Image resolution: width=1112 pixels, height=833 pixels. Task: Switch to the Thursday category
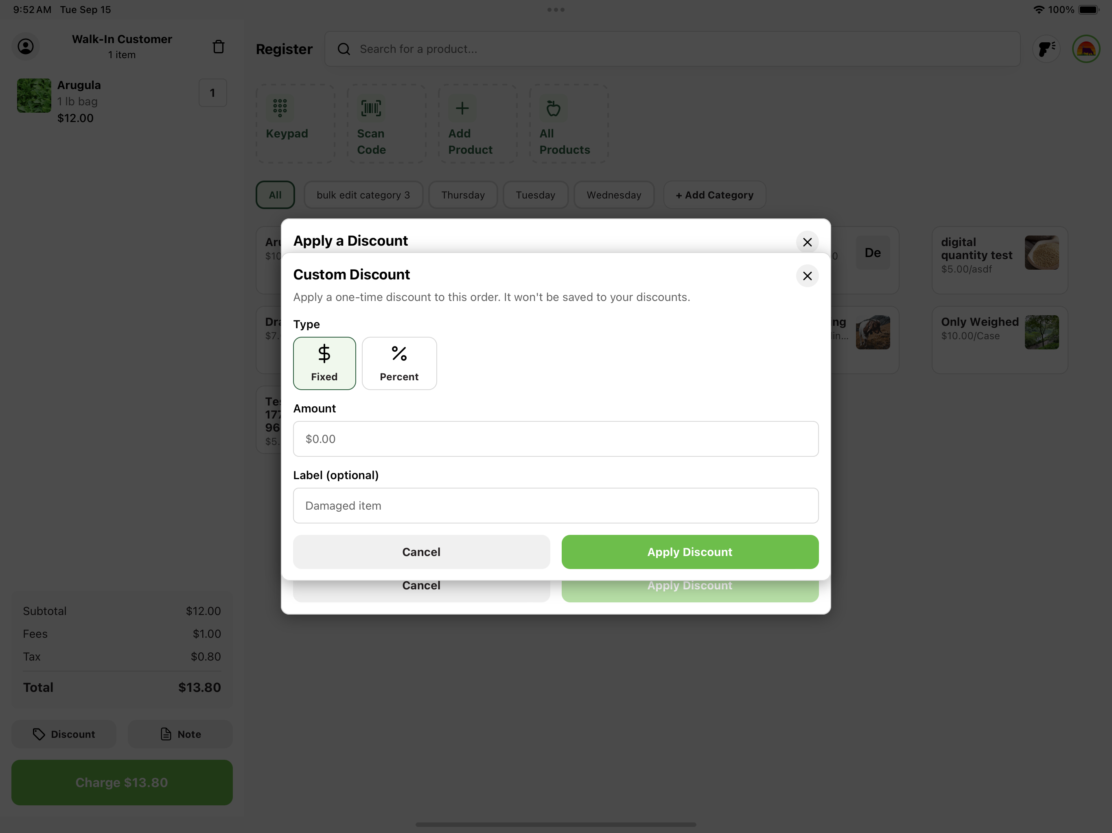click(463, 195)
